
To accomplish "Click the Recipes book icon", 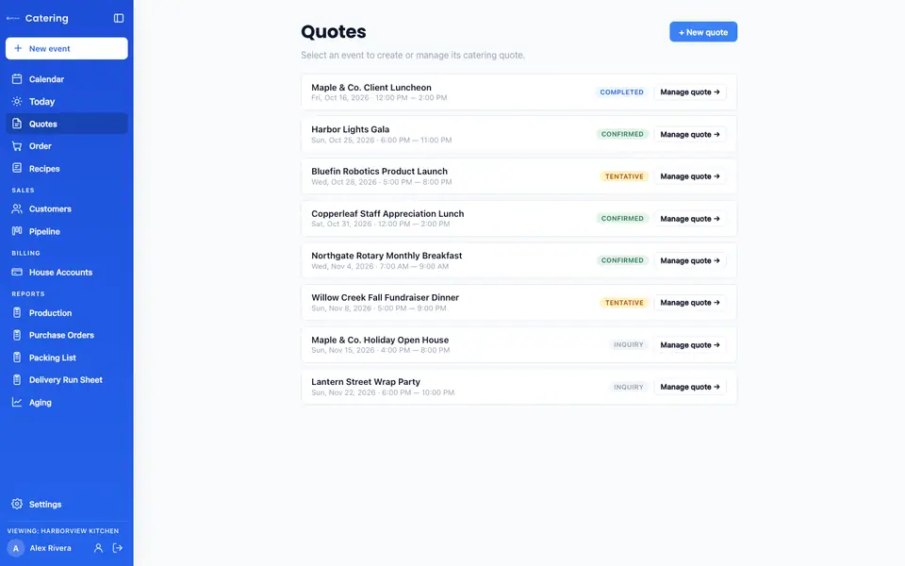I will coord(17,168).
